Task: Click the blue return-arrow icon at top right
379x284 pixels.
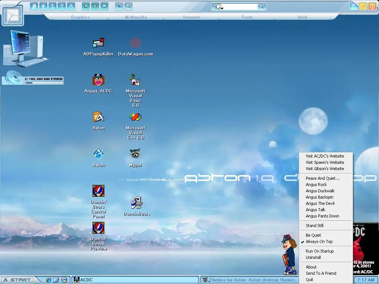Action: (354, 6)
